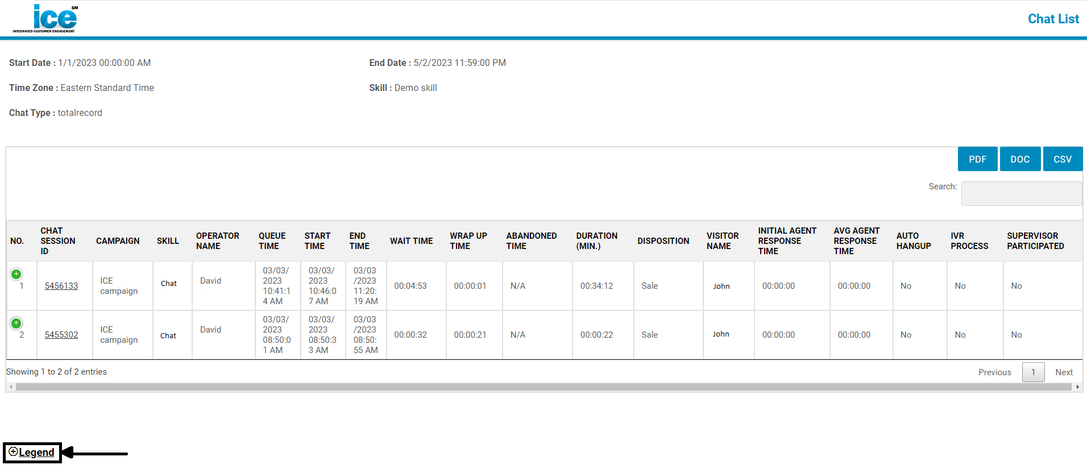Sort by Disposition column header

click(663, 241)
